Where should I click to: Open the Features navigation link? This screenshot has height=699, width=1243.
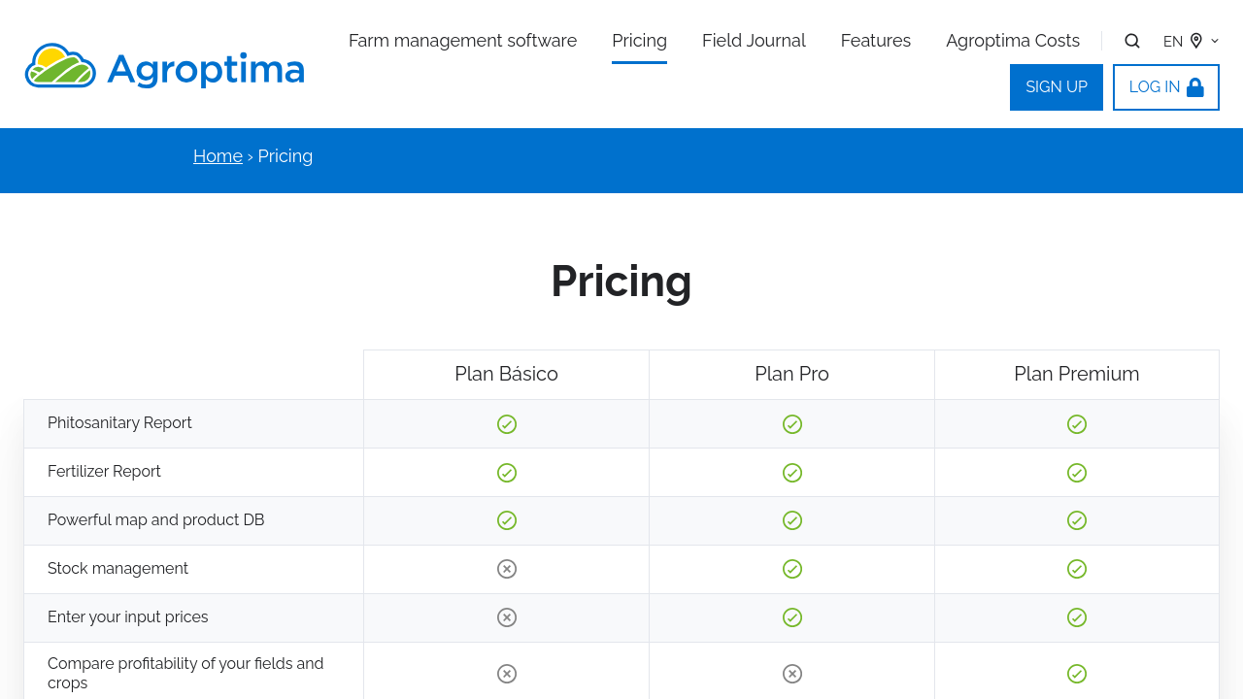click(x=876, y=41)
